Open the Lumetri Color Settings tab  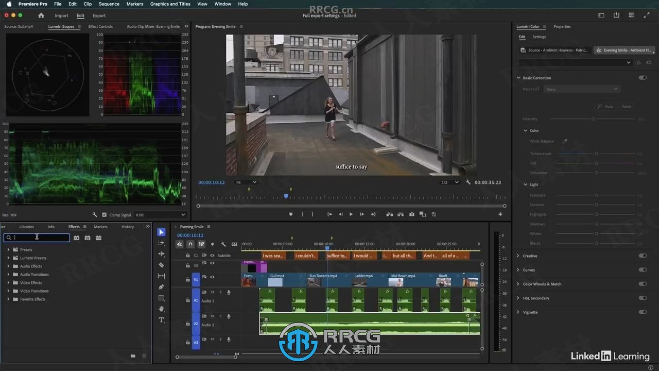coord(539,37)
